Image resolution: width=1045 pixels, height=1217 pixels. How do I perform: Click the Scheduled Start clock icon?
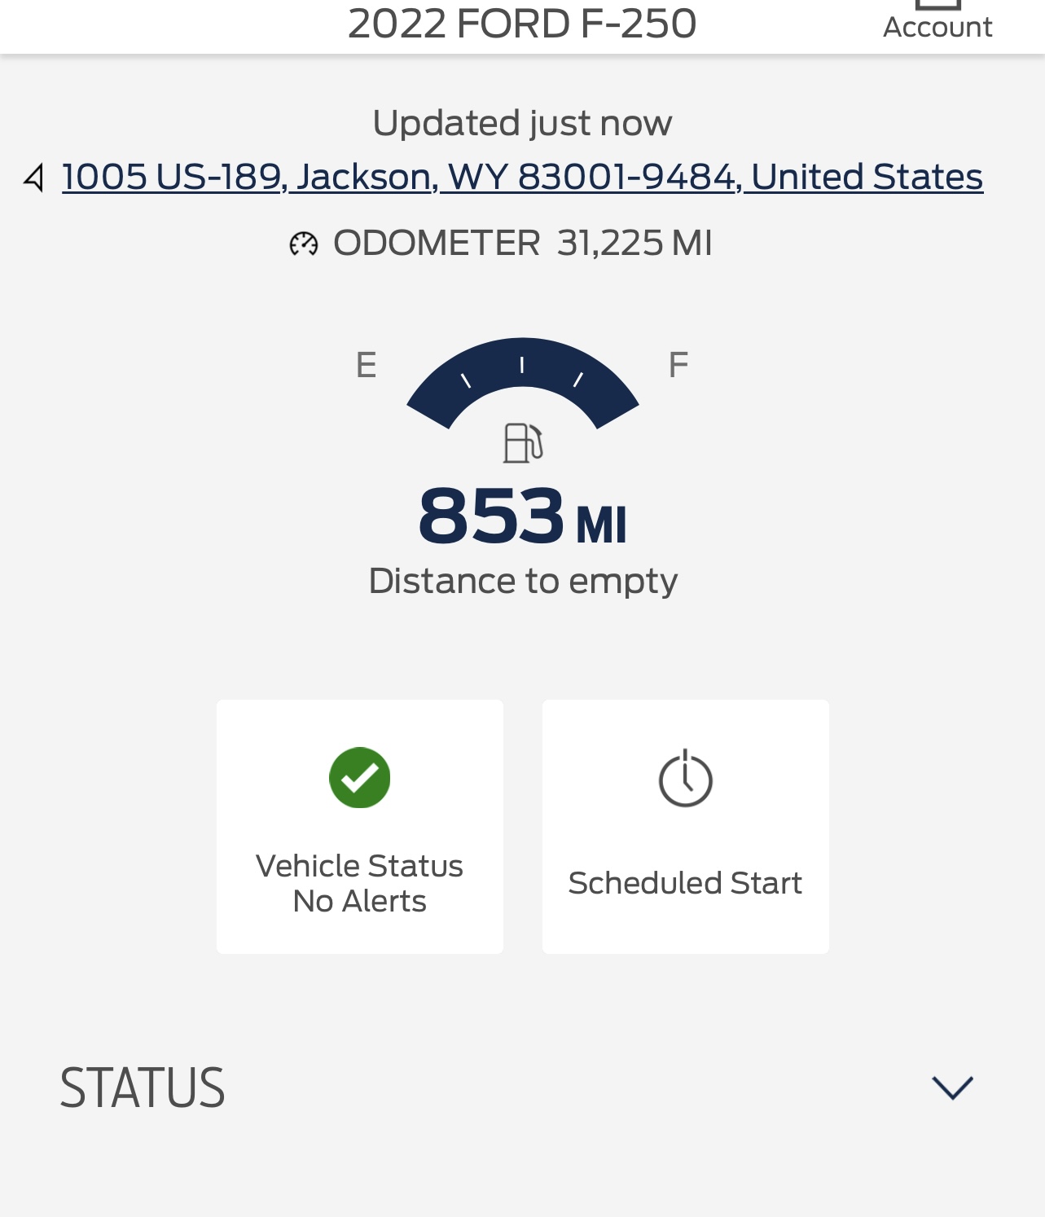tap(685, 780)
